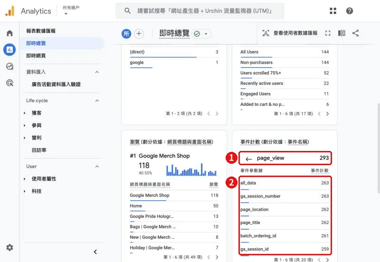Click back arrow next to page_view

click(x=248, y=159)
